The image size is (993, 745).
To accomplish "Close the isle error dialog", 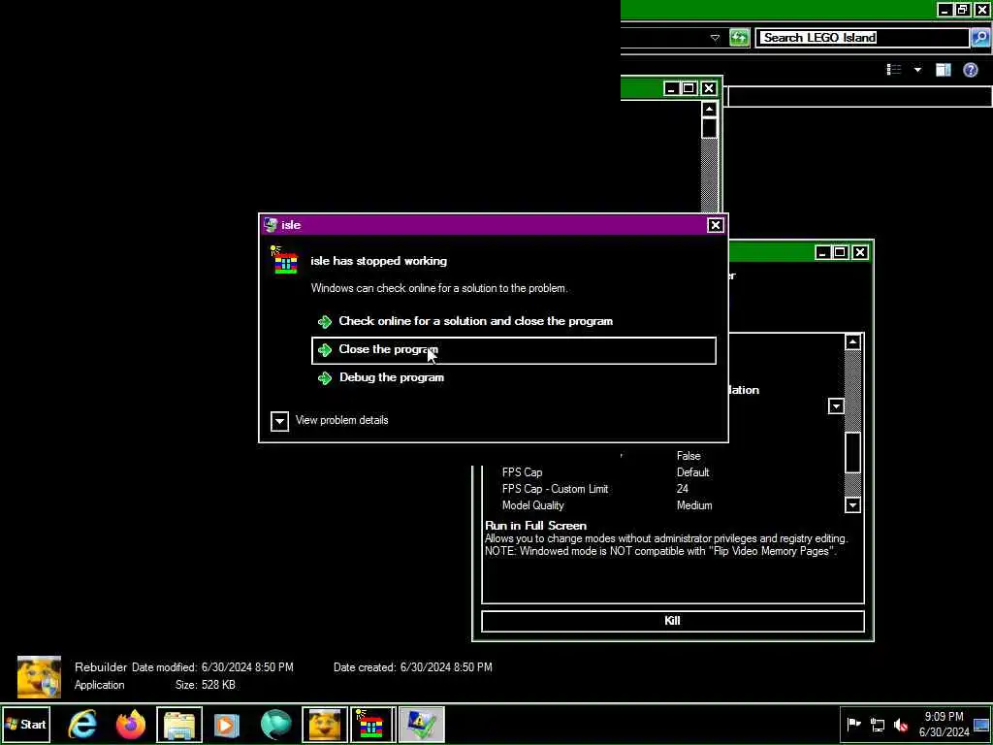I will [x=715, y=225].
